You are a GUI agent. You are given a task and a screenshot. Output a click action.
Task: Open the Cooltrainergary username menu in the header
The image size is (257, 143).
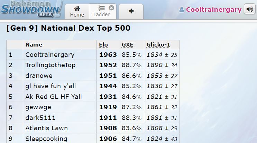214,9
